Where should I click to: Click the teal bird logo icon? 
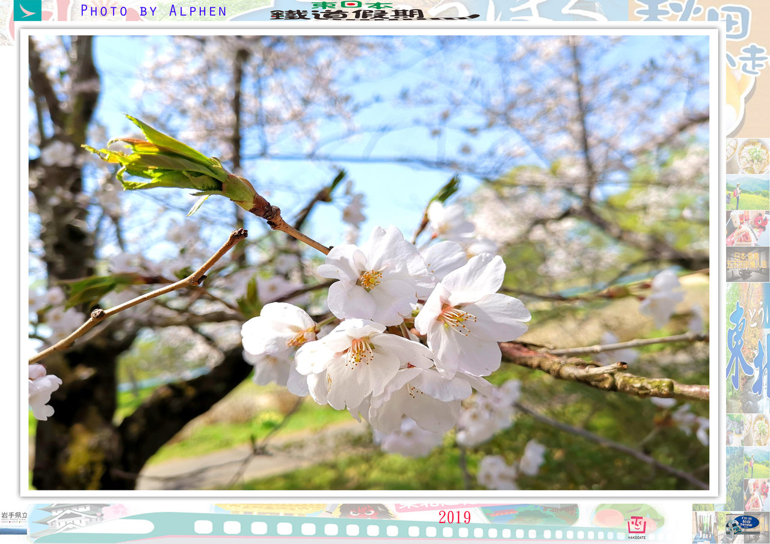pyautogui.click(x=27, y=10)
